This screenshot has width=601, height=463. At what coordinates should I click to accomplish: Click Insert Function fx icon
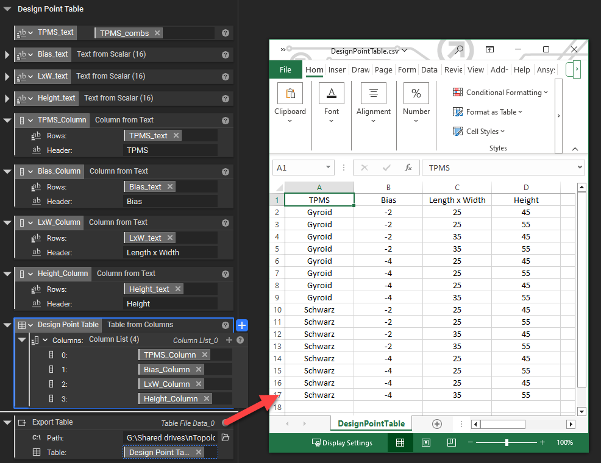408,168
